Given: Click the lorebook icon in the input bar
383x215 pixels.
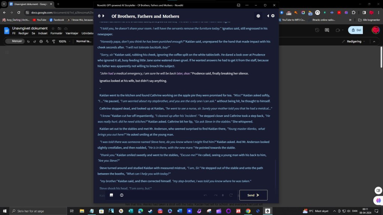Looking at the screenshot, I should point(111,195).
